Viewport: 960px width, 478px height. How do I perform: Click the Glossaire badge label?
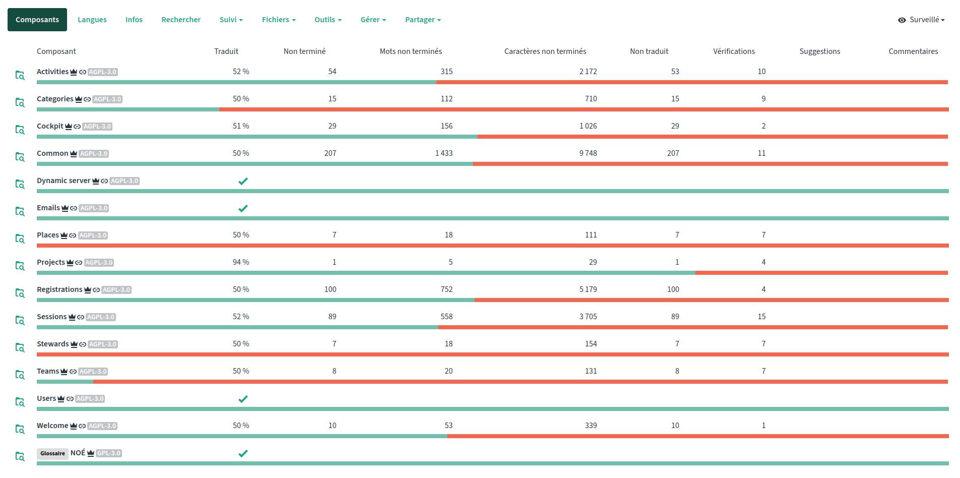click(x=52, y=453)
